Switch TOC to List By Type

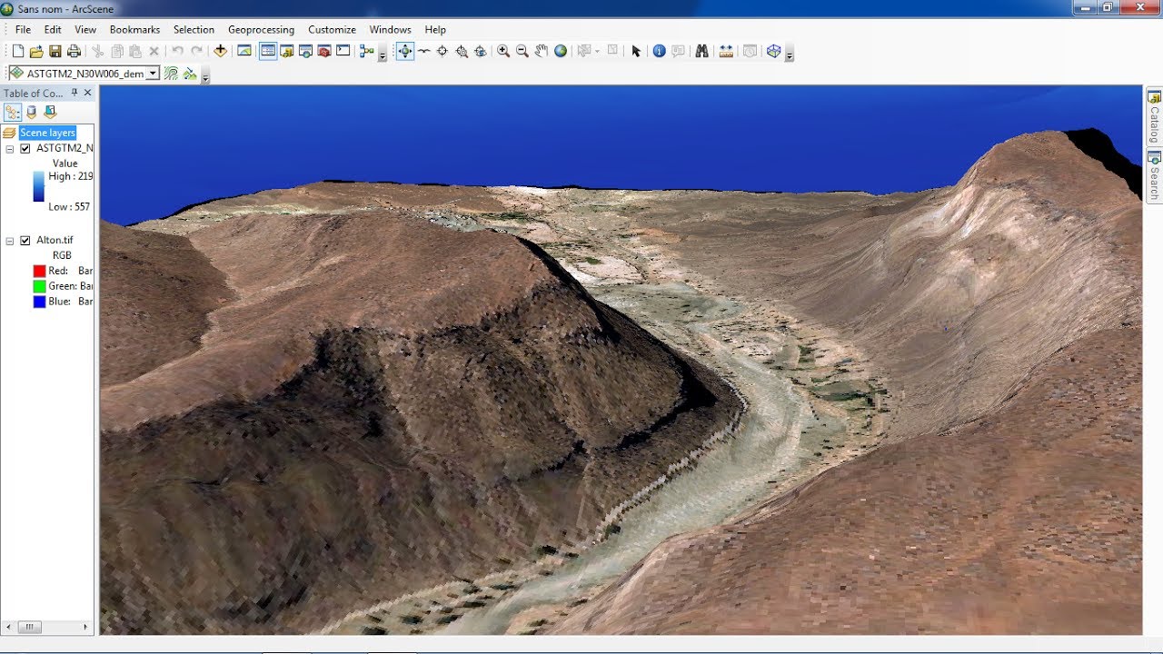[50, 112]
